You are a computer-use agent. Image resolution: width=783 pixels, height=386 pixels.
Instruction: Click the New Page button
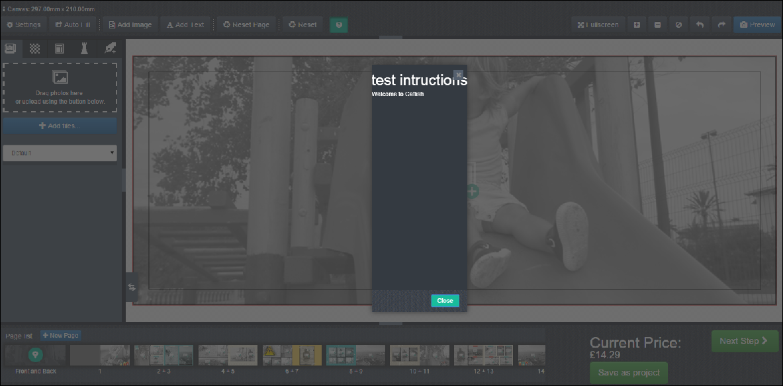[61, 336]
